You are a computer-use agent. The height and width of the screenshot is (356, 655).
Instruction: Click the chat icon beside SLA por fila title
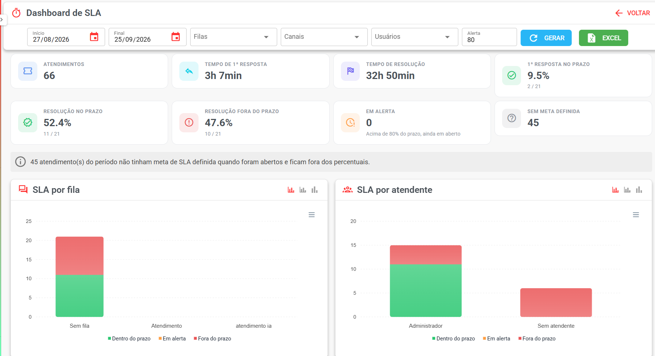(23, 190)
